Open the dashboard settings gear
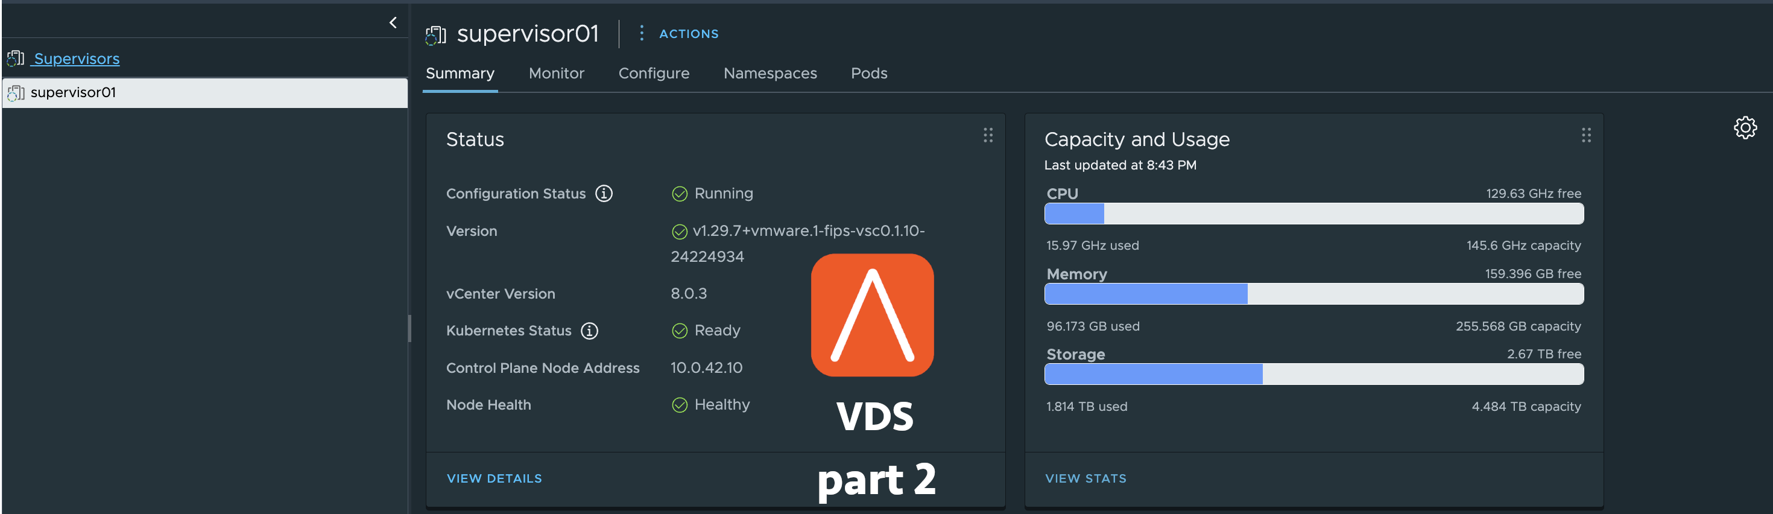Image resolution: width=1773 pixels, height=514 pixels. (x=1745, y=128)
